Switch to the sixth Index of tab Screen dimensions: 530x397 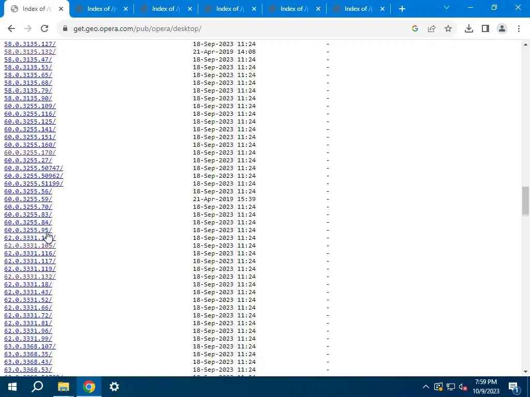(x=358, y=9)
